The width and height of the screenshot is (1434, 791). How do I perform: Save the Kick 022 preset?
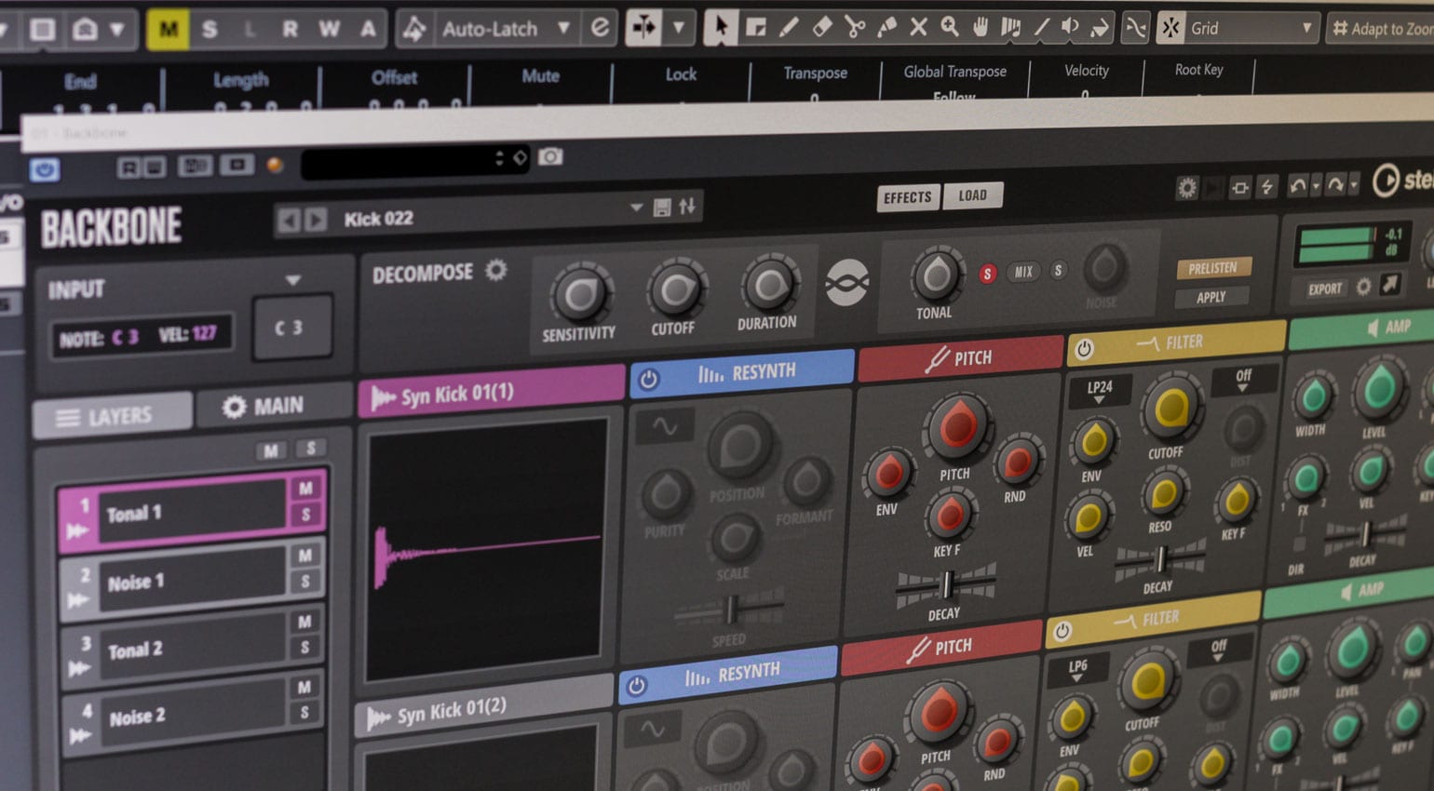662,208
